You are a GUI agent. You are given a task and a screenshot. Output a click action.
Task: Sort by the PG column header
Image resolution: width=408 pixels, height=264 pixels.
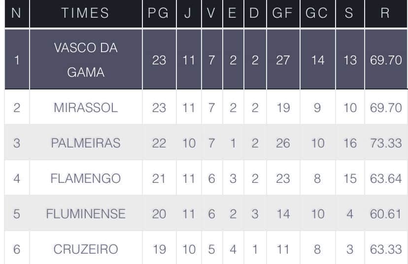click(x=159, y=14)
